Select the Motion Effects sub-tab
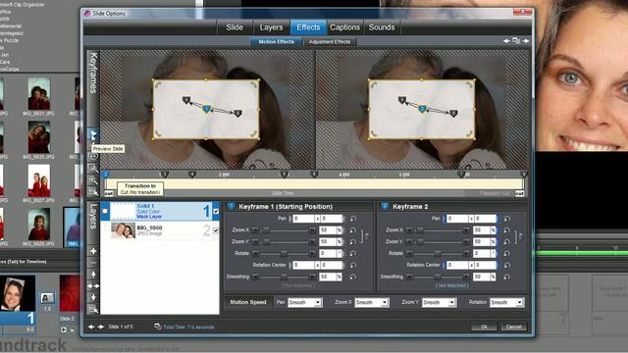This screenshot has height=353, width=628. (x=277, y=41)
